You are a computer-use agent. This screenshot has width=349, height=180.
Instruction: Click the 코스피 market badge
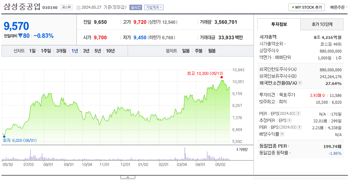click(67, 7)
